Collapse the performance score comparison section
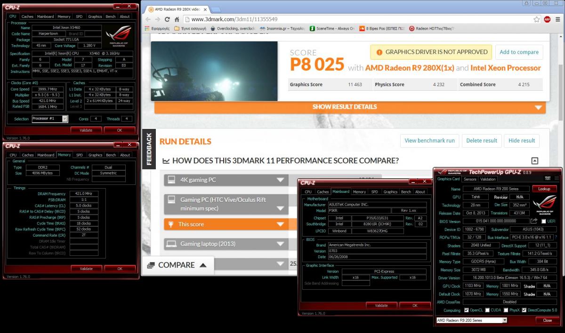 tap(534, 160)
